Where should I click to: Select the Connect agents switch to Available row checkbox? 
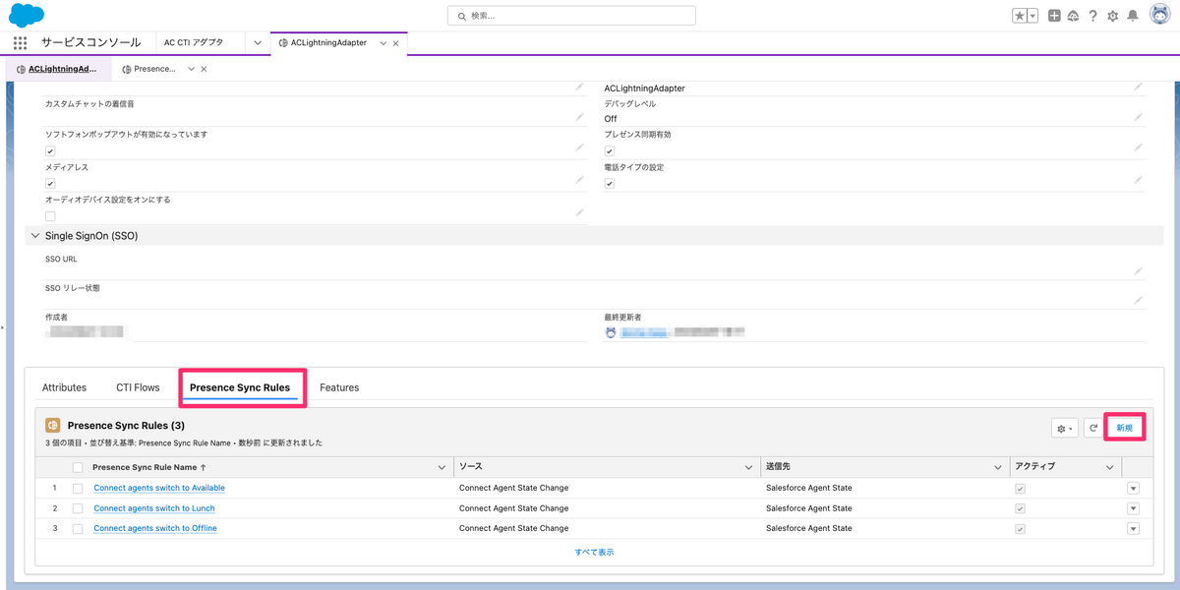coord(78,489)
